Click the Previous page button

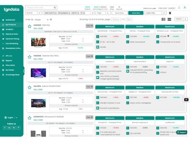click(116, 19)
